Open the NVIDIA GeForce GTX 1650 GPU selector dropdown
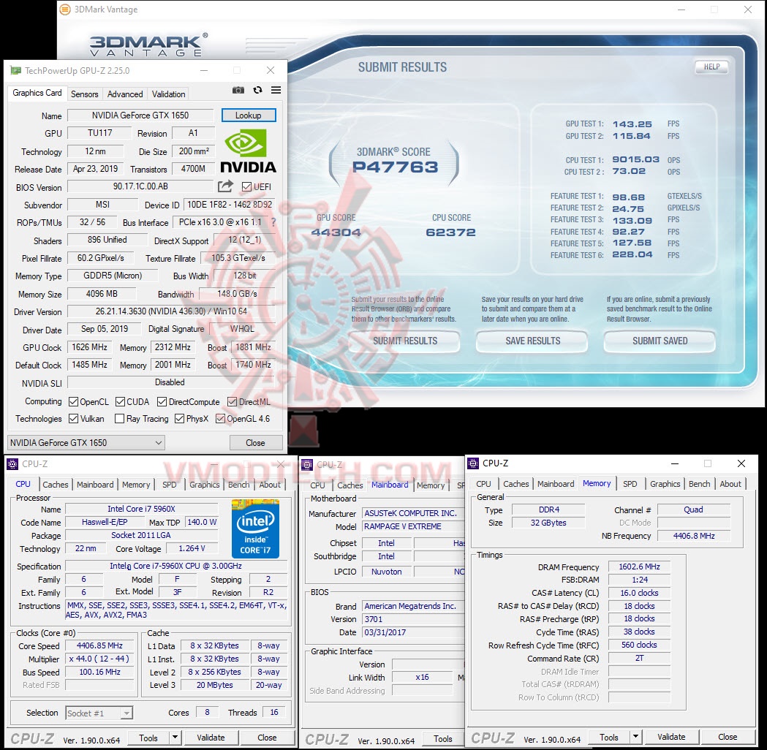This screenshot has height=750, width=767. 86,443
